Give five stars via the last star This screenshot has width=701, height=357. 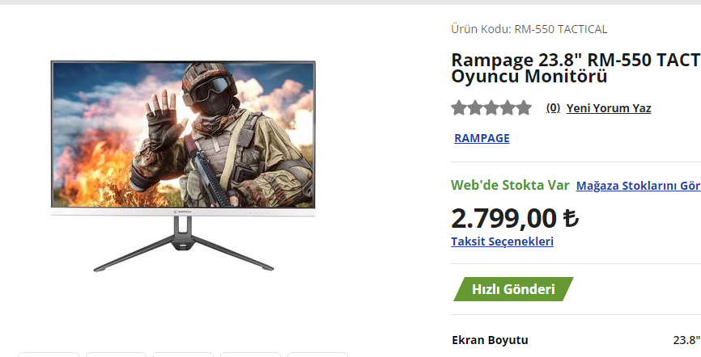pyautogui.click(x=524, y=108)
